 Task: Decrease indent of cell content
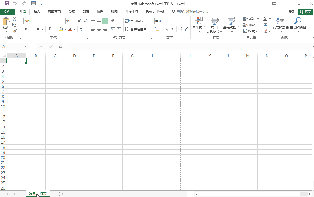[x=113, y=29]
